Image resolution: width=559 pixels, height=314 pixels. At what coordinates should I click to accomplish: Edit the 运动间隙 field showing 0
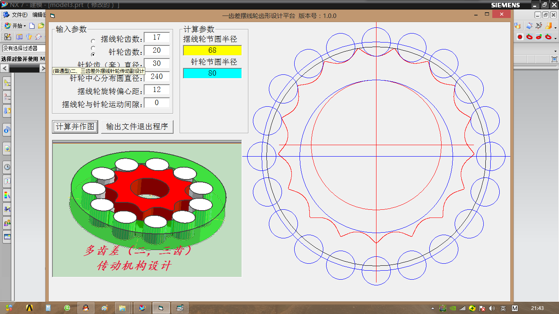click(x=157, y=103)
